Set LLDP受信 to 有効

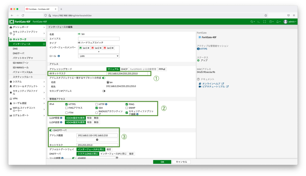89,118
